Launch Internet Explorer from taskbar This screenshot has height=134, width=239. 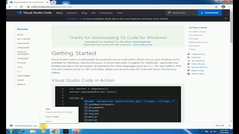pos(22,131)
